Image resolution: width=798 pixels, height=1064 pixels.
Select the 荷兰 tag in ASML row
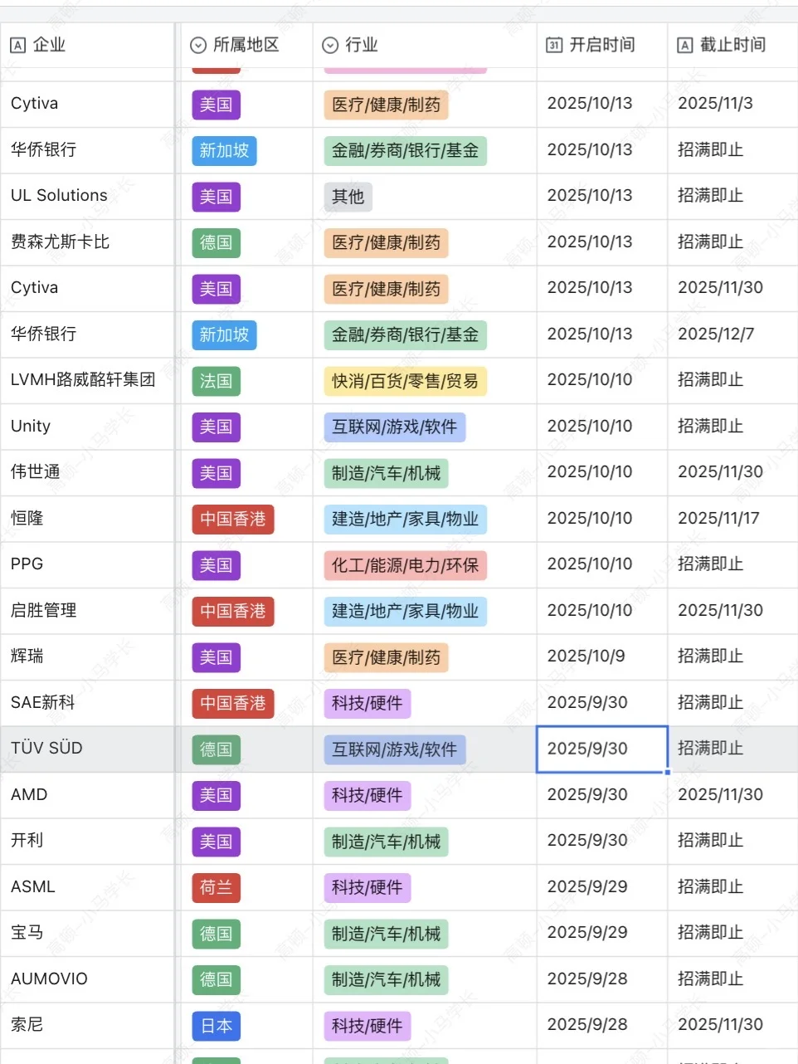[x=217, y=887]
